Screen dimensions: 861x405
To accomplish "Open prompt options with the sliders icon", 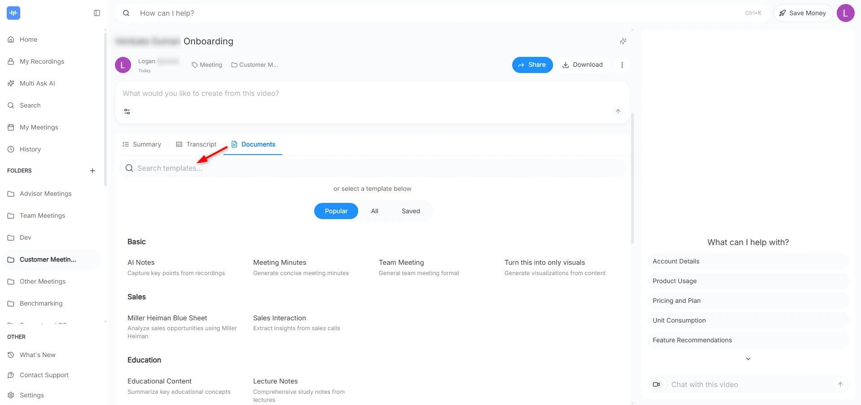I will [127, 112].
